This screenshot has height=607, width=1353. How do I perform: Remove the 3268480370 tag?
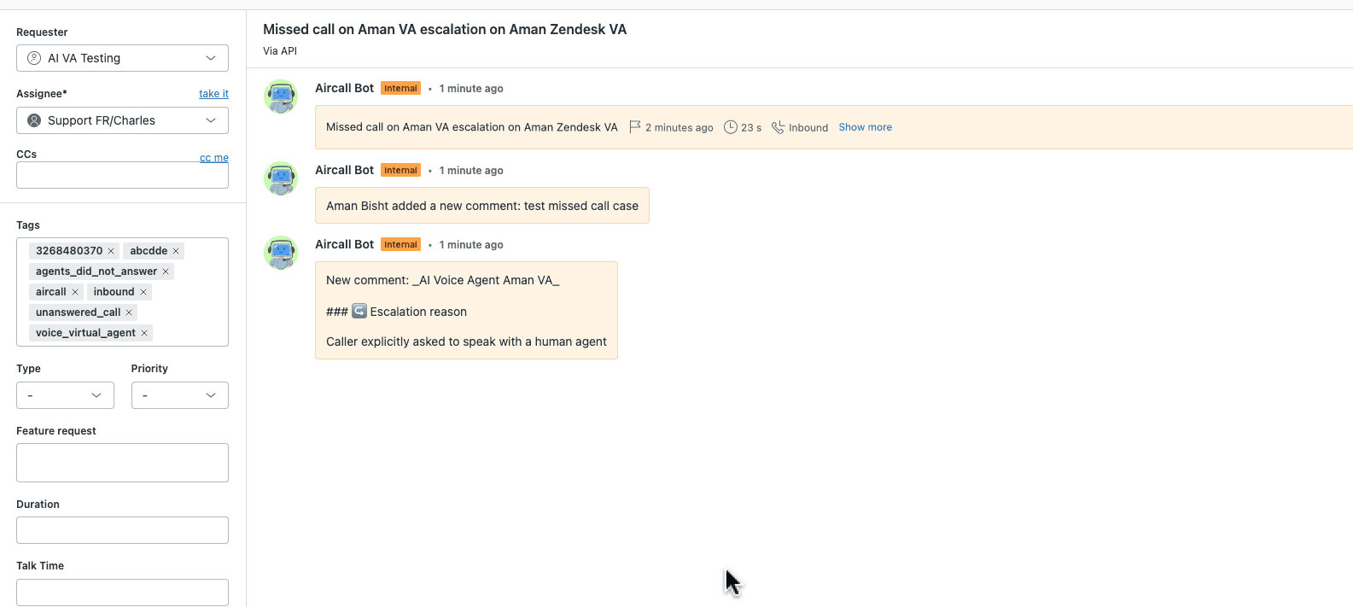point(111,251)
